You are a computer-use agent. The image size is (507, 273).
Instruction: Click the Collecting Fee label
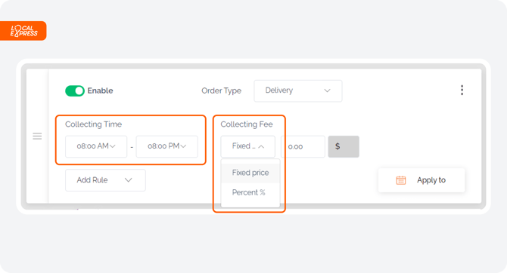247,124
